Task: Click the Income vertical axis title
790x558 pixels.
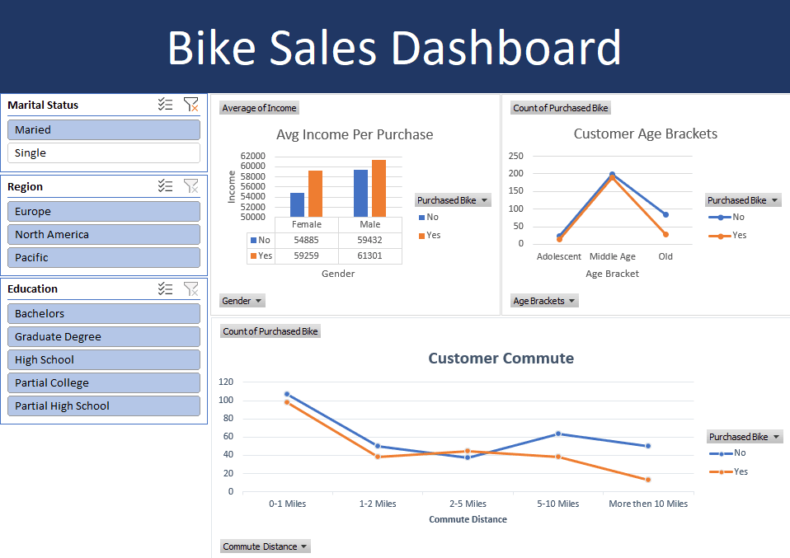Action: [232, 187]
